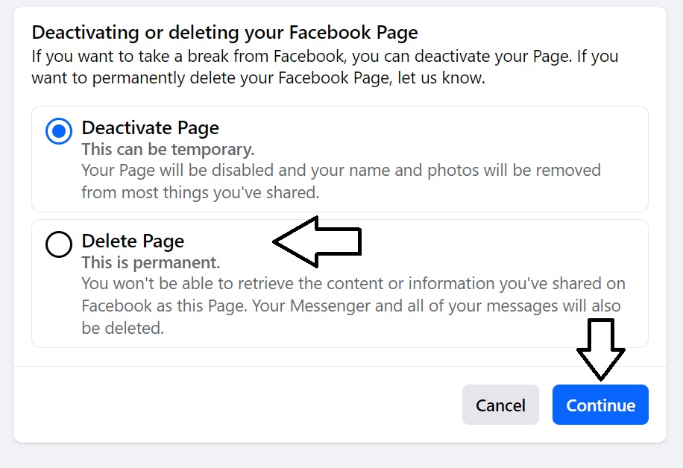683x468 pixels.
Task: Click the 'be deleted.' line in Delete card
Action: point(123,328)
